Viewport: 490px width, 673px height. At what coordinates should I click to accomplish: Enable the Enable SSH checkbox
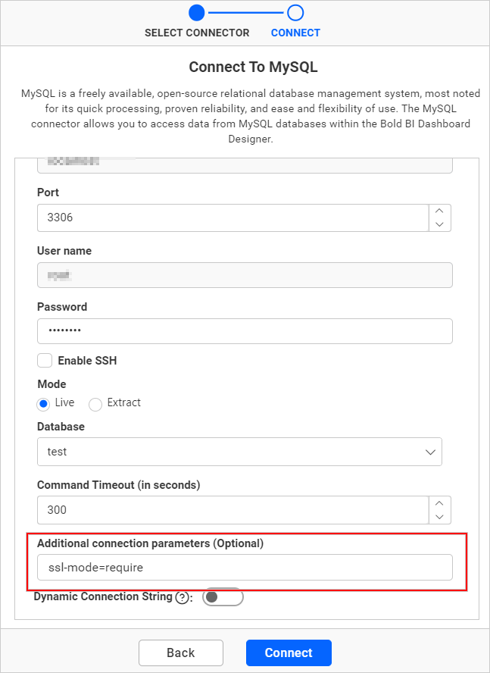click(44, 360)
